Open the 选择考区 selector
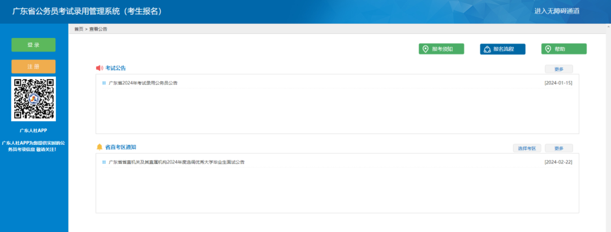The width and height of the screenshot is (611, 232). pos(527,148)
